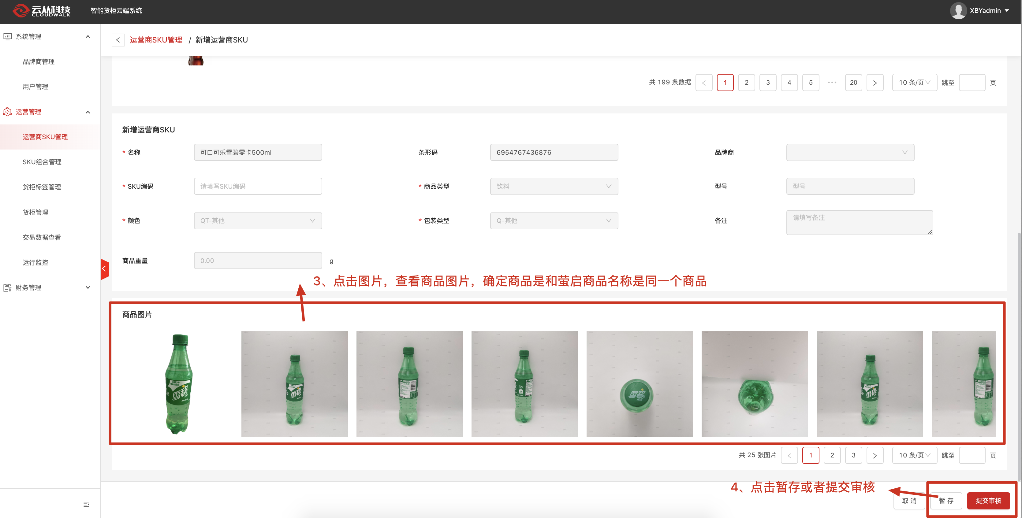Click the ellipsis jump in the 199-record pager
The height and width of the screenshot is (518, 1022).
point(832,83)
